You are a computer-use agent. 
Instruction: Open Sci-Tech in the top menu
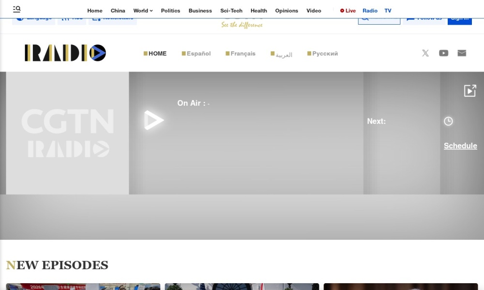pyautogui.click(x=231, y=11)
